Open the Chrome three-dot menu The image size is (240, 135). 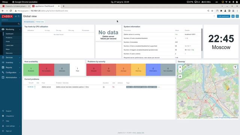(x=237, y=11)
